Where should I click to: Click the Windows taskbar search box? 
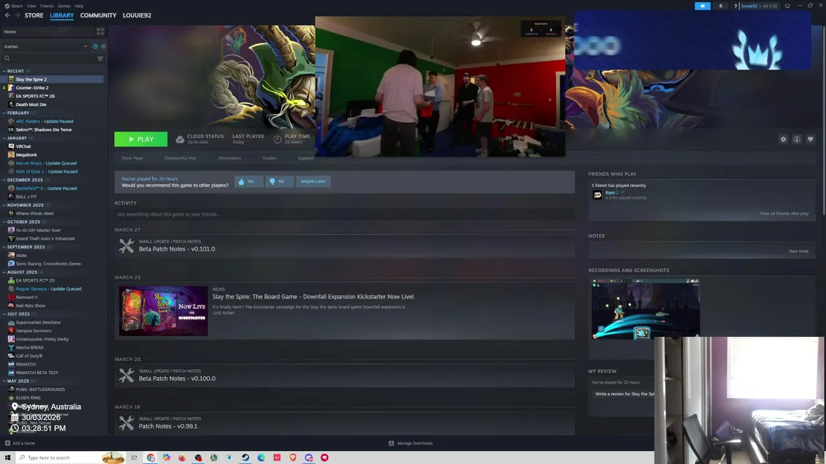click(x=71, y=458)
